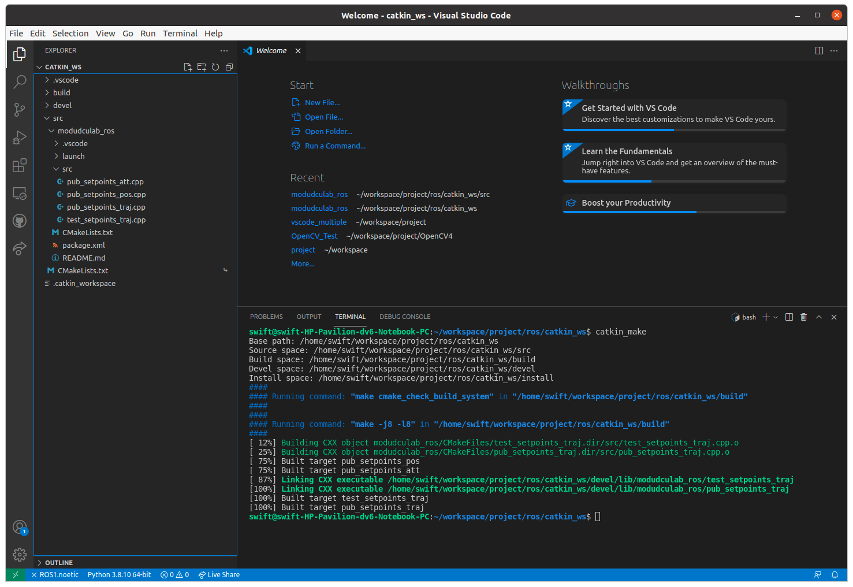Maximize the panel with up chevron
853x587 pixels.
pos(819,317)
